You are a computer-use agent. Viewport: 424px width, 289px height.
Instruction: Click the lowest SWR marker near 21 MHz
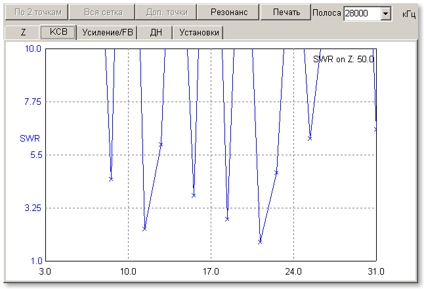(260, 242)
